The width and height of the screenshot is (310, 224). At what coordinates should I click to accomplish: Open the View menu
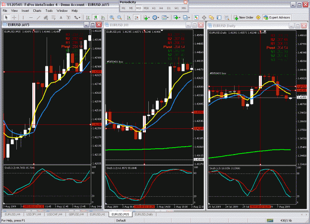coord(14,11)
